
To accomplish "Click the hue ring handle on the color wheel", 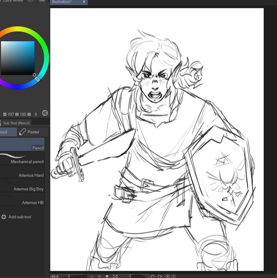I will pyautogui.click(x=37, y=79).
